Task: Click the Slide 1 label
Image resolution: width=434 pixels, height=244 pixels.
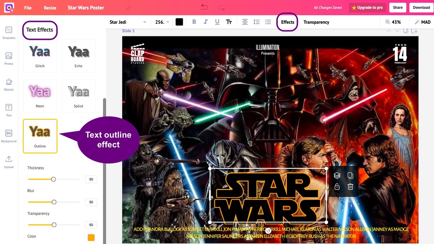Action: [128, 31]
